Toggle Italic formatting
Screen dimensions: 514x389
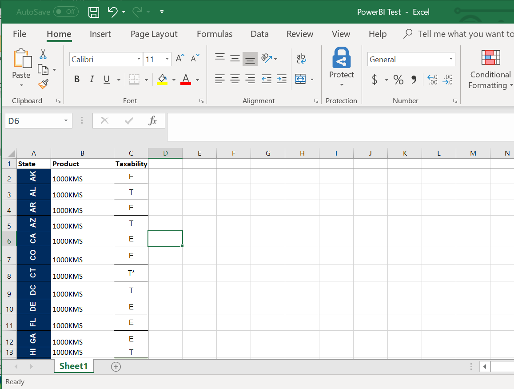tap(92, 79)
